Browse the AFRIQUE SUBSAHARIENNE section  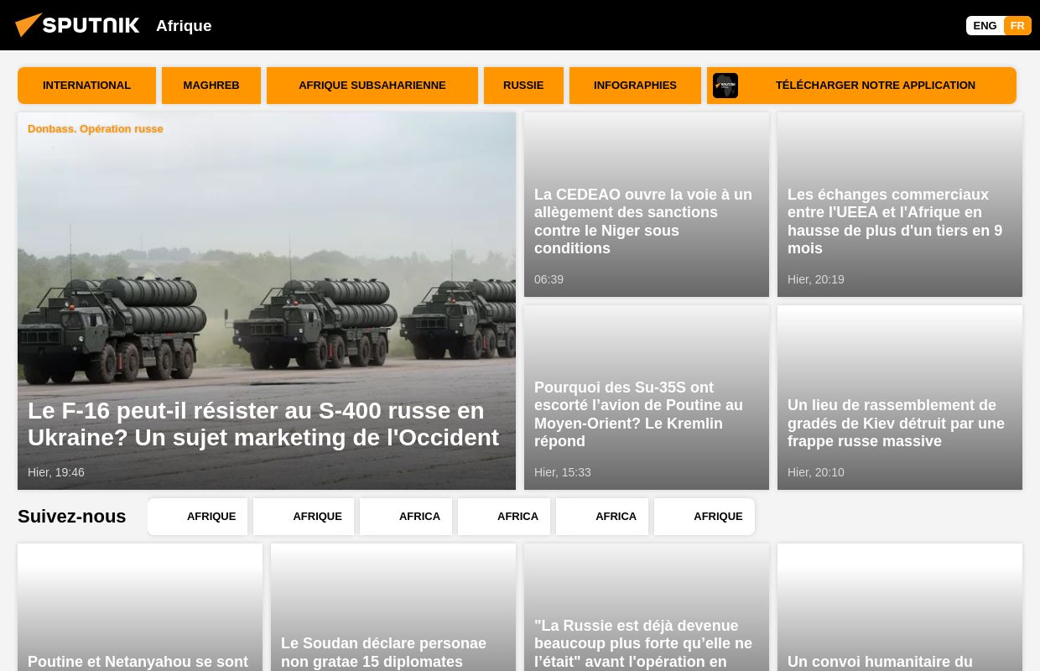pyautogui.click(x=372, y=85)
